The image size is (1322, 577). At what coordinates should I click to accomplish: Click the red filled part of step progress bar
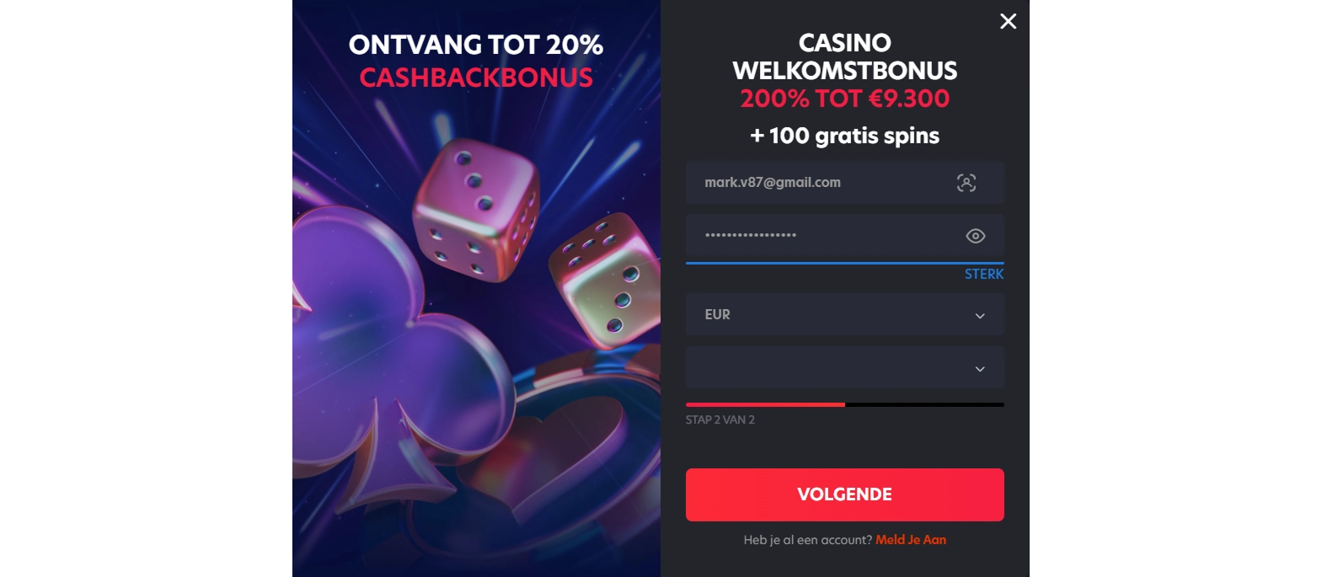[765, 404]
